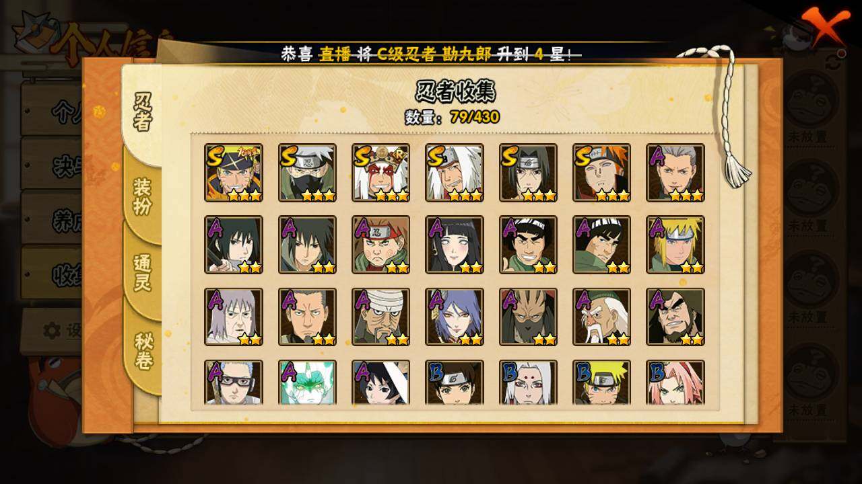Select the S-rank orange-haired Pain portrait
862x484 pixels.
coord(602,173)
